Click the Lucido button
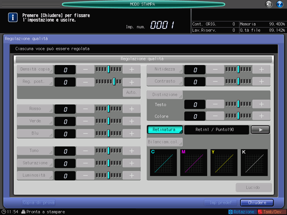This screenshot has width=287, height=215. point(254,187)
